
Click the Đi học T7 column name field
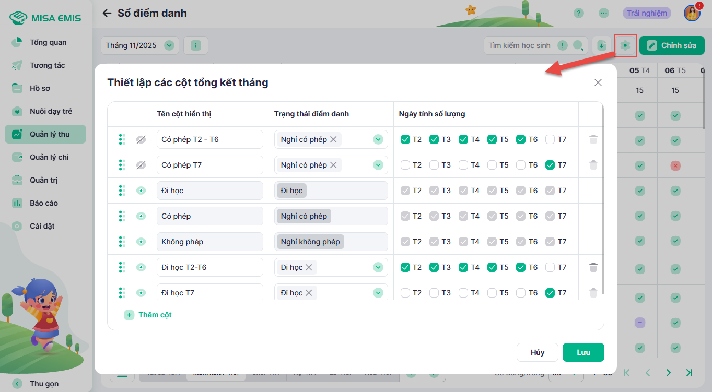(x=209, y=293)
